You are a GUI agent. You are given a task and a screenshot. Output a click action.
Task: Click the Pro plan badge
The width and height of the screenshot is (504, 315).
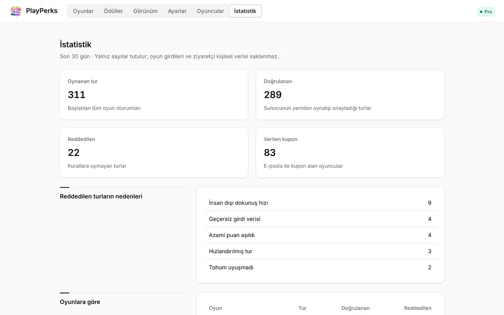tap(486, 12)
